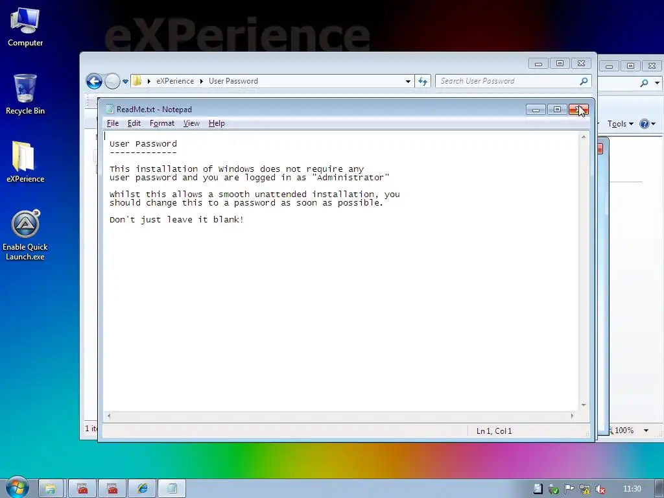This screenshot has height=498, width=664.
Task: Open Notepad Help menu
Action: [x=217, y=123]
